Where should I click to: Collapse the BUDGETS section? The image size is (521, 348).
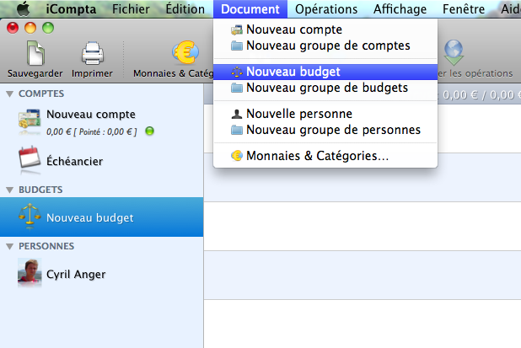[x=9, y=190]
